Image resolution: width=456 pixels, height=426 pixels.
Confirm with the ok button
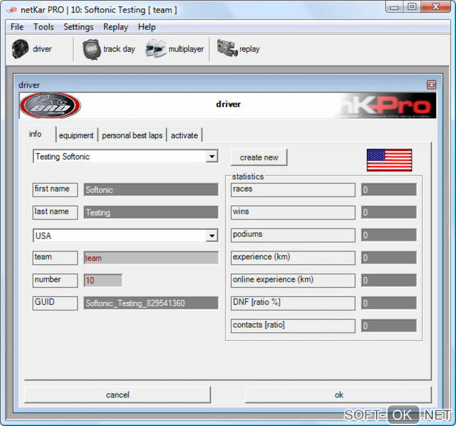coord(338,395)
